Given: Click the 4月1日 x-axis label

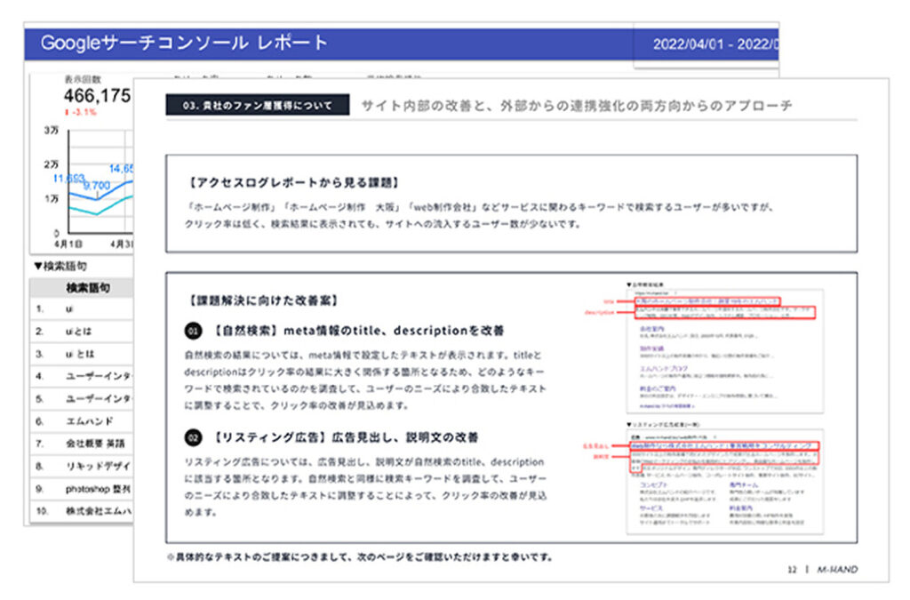Looking at the screenshot, I should (68, 244).
